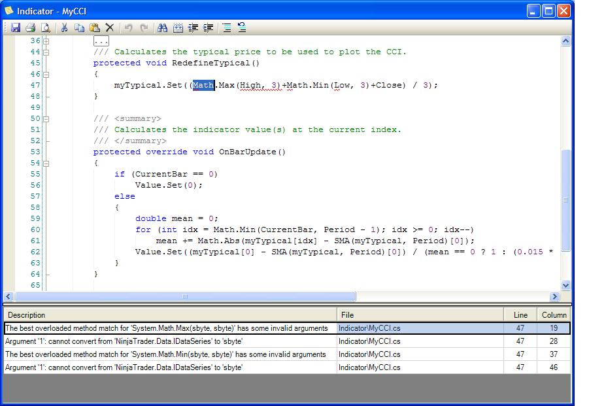The image size is (606, 406).
Task: Click 'CurrentBar' in the if statement on line 55
Action: click(x=161, y=174)
